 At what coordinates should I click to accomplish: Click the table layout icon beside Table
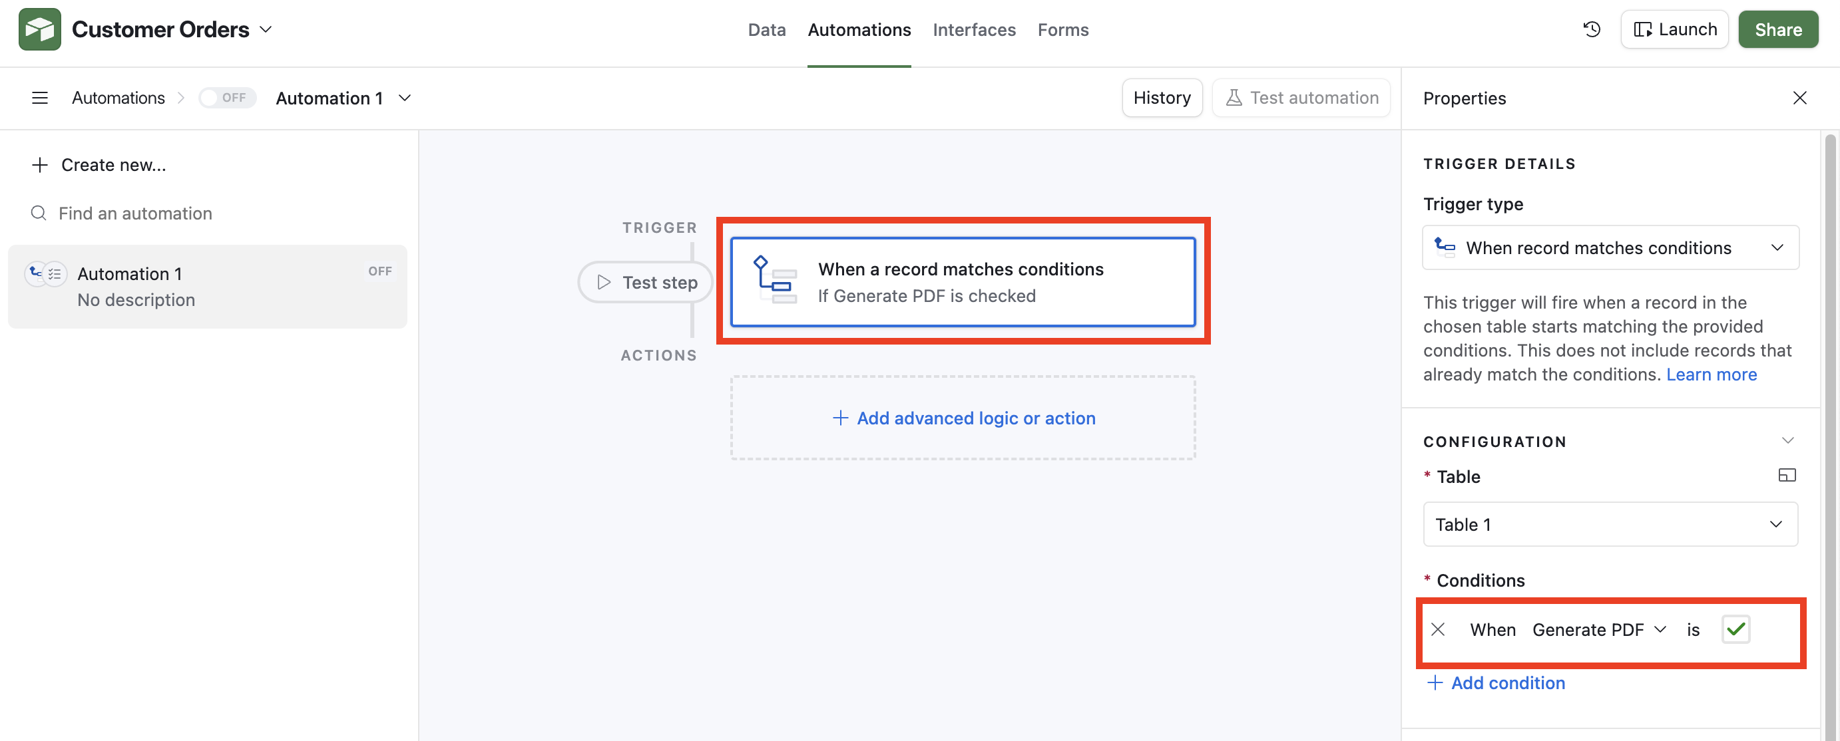pos(1787,476)
